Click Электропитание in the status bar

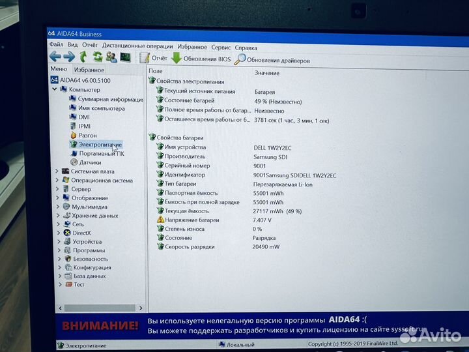pyautogui.click(x=82, y=345)
